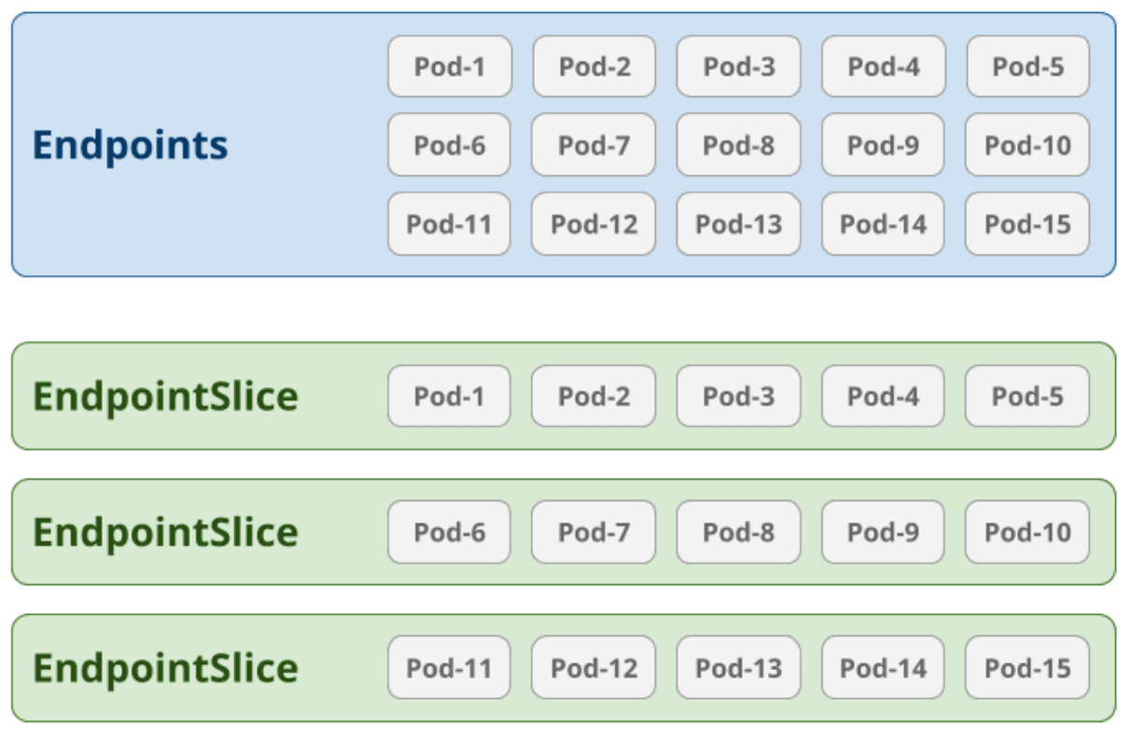
Task: Click Pod-15 inside the Endpoints box
Action: [1027, 224]
